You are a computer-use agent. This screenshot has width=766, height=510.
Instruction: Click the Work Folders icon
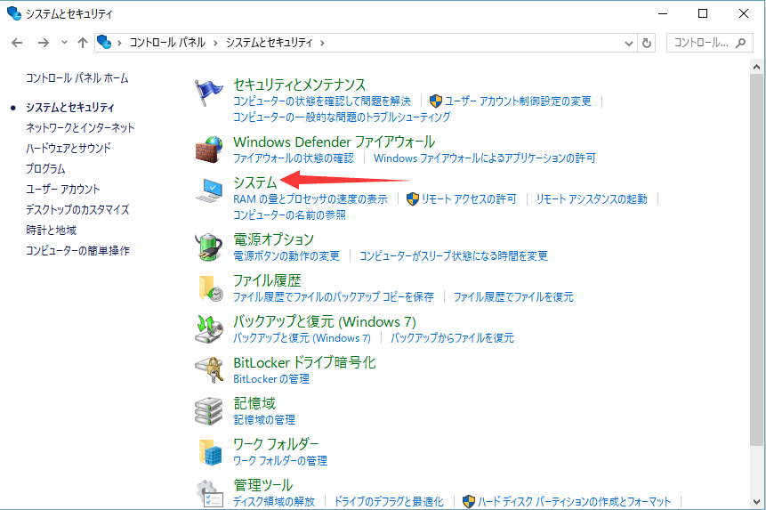pos(209,451)
